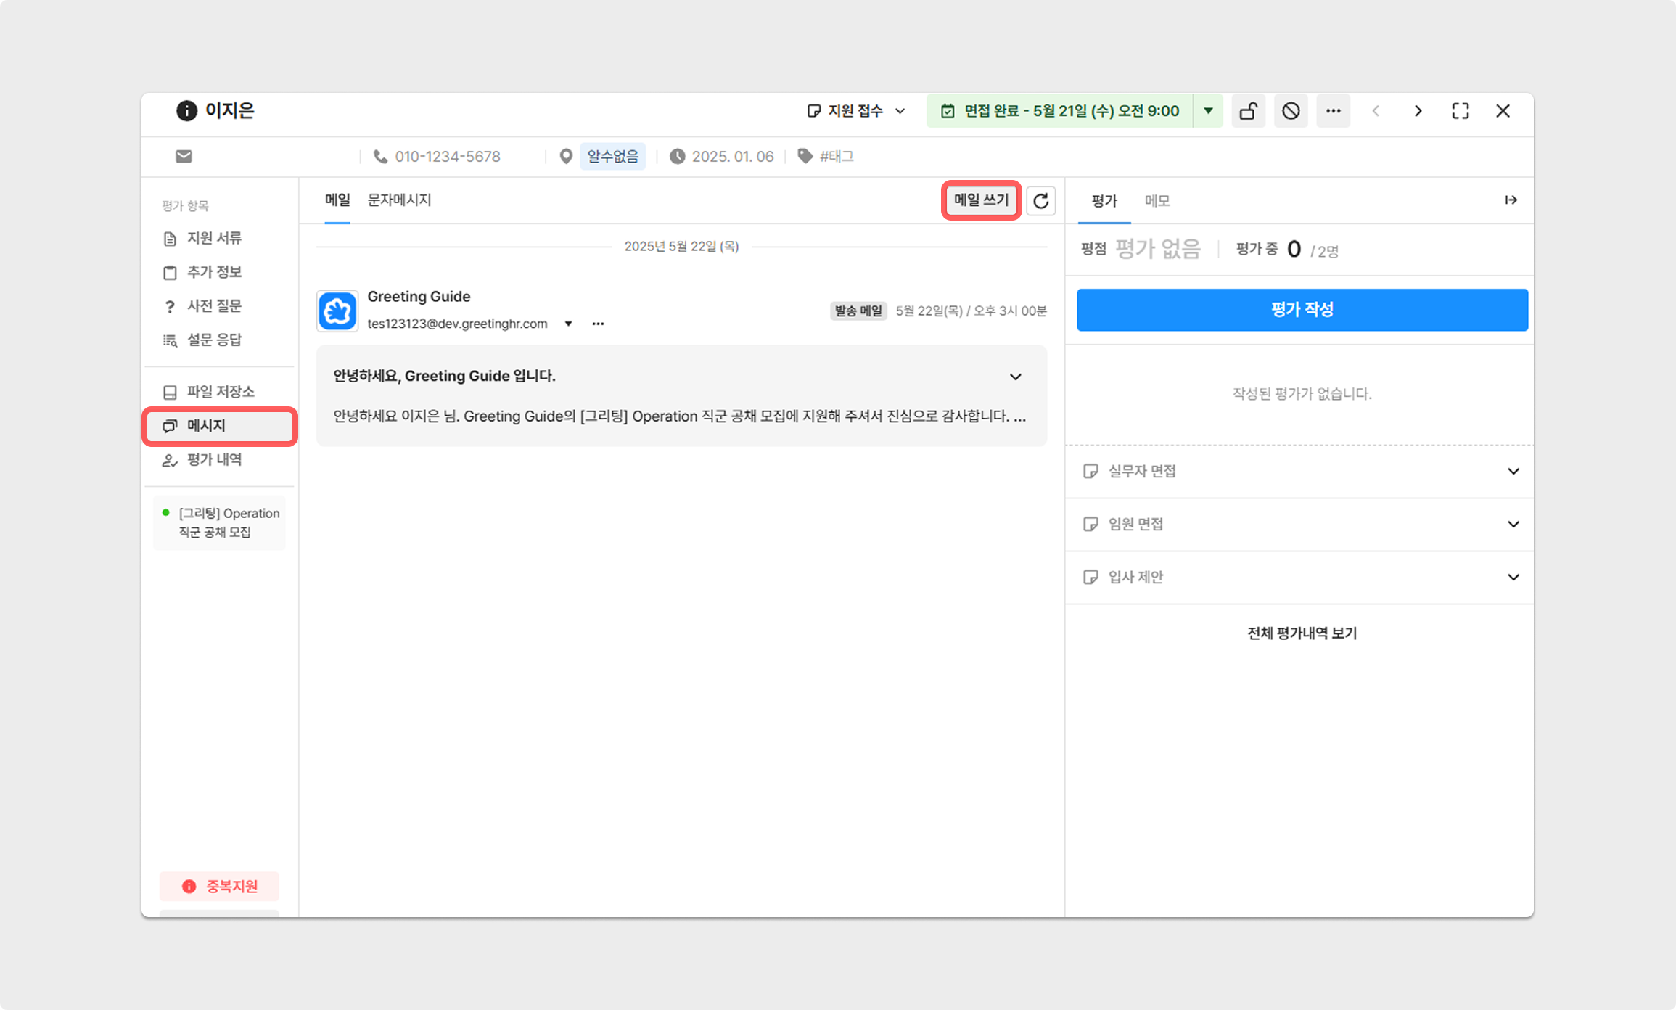Click the 평가 작성 button
The image size is (1676, 1010).
1302,310
